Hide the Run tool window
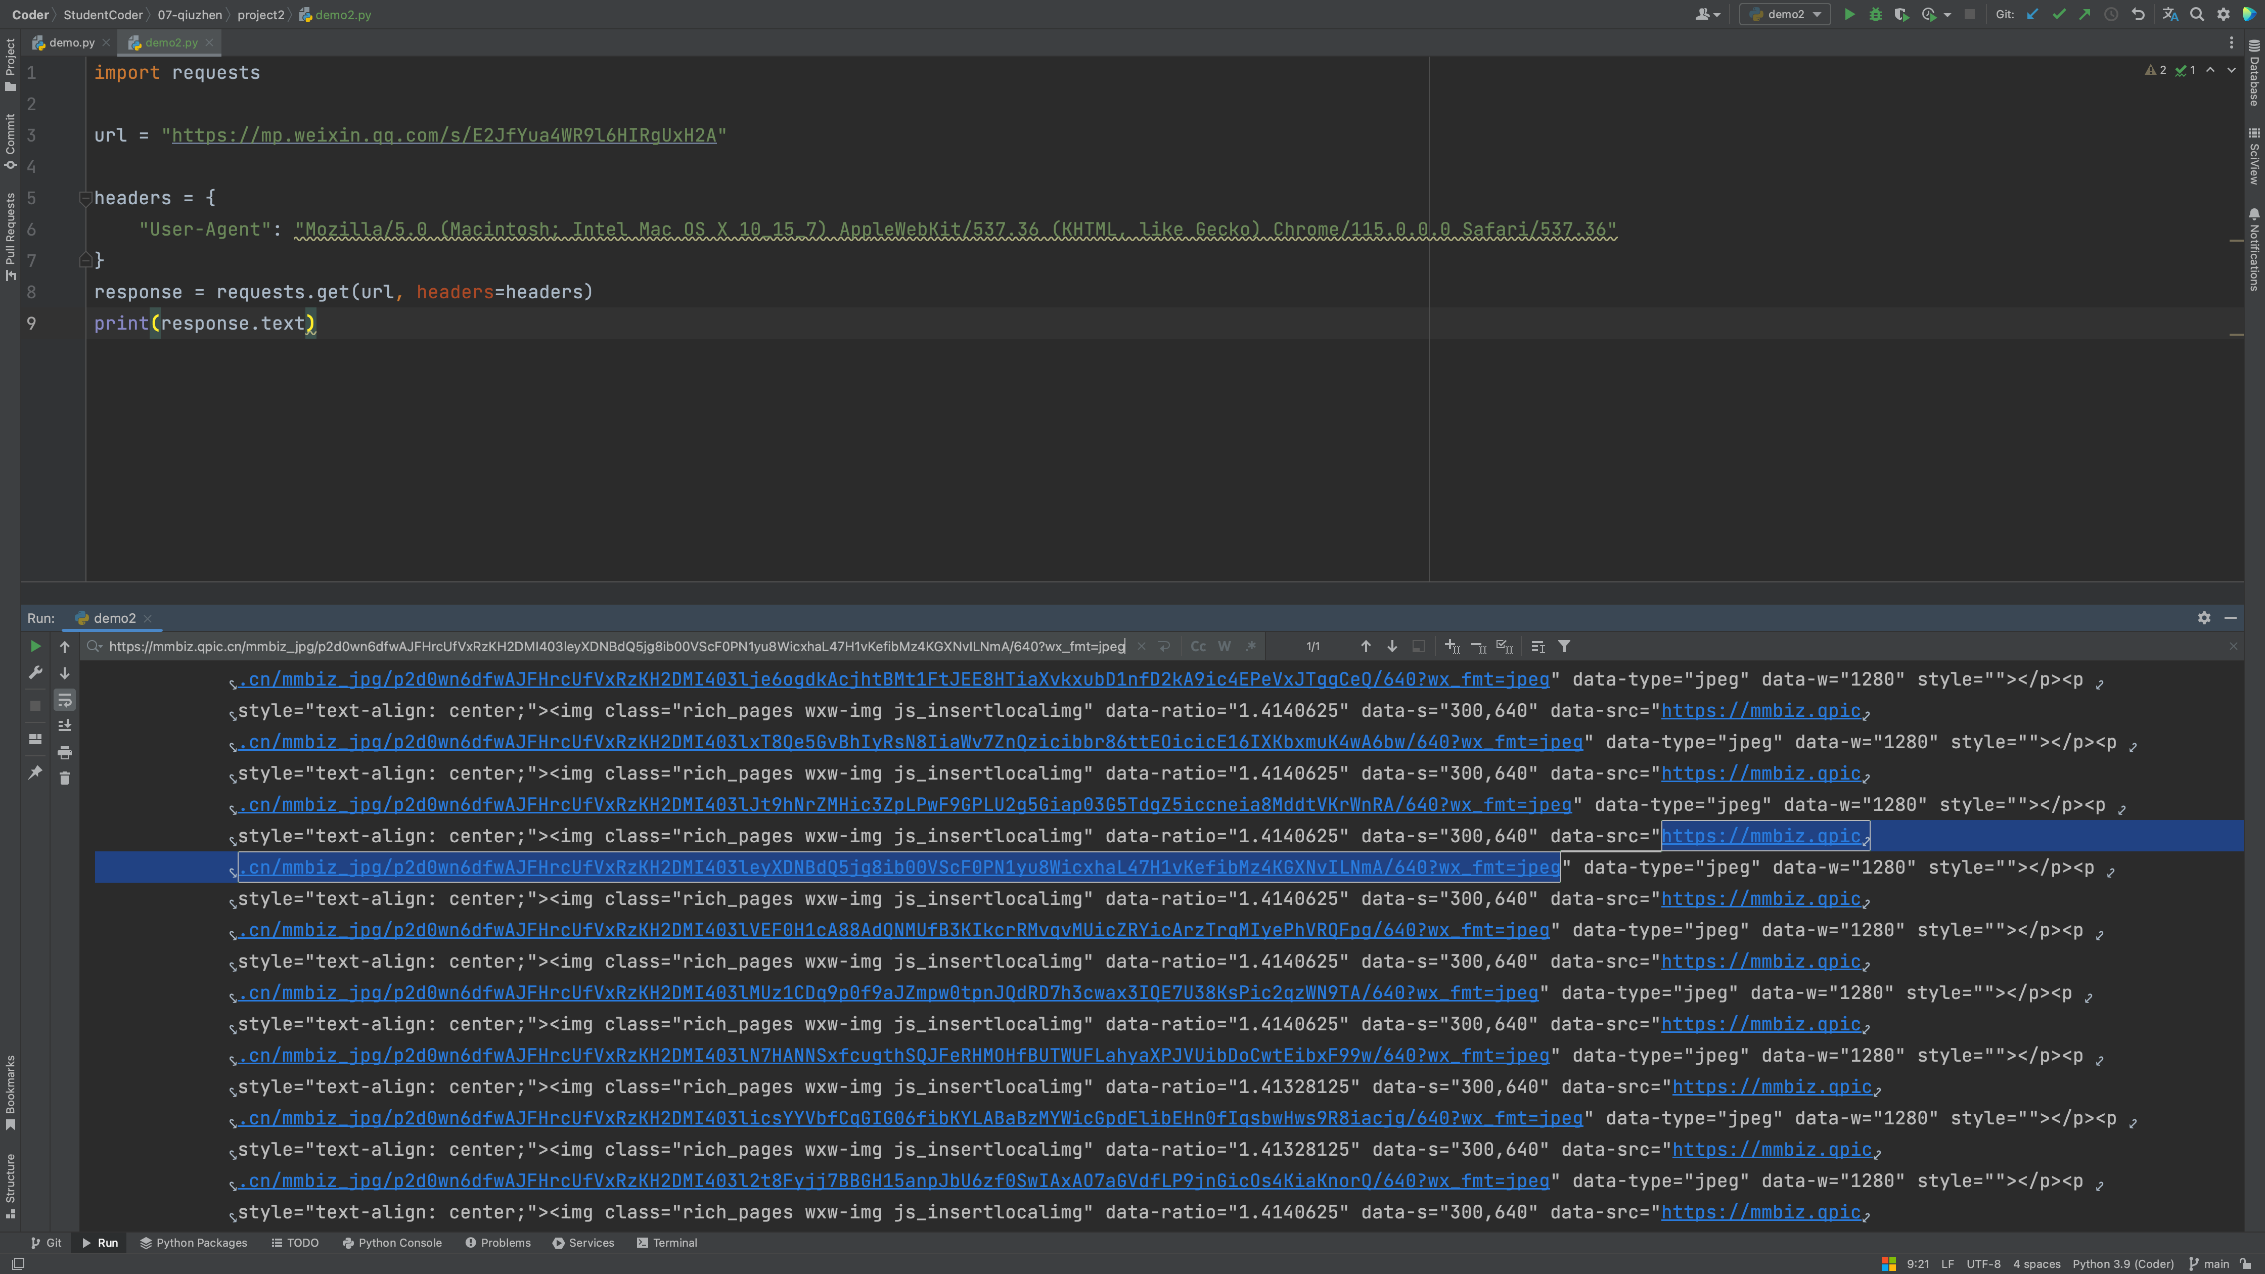The height and width of the screenshot is (1274, 2265). 2231,618
